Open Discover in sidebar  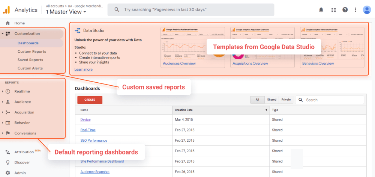coord(22,162)
